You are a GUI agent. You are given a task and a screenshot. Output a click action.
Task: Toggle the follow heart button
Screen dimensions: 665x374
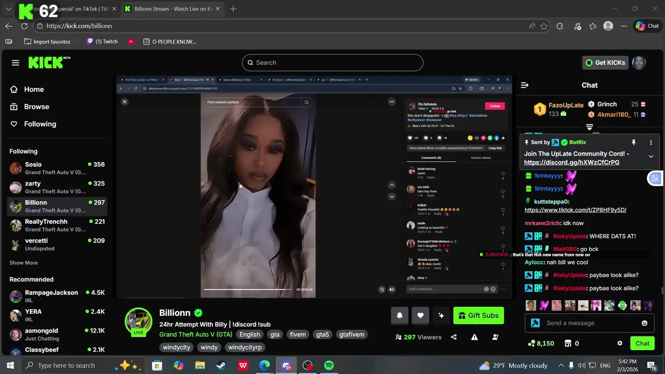click(420, 315)
